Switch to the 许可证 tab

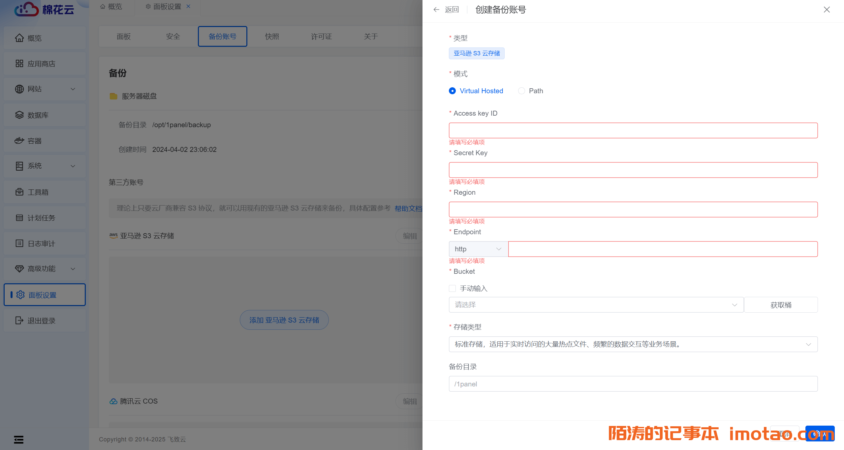click(x=321, y=37)
